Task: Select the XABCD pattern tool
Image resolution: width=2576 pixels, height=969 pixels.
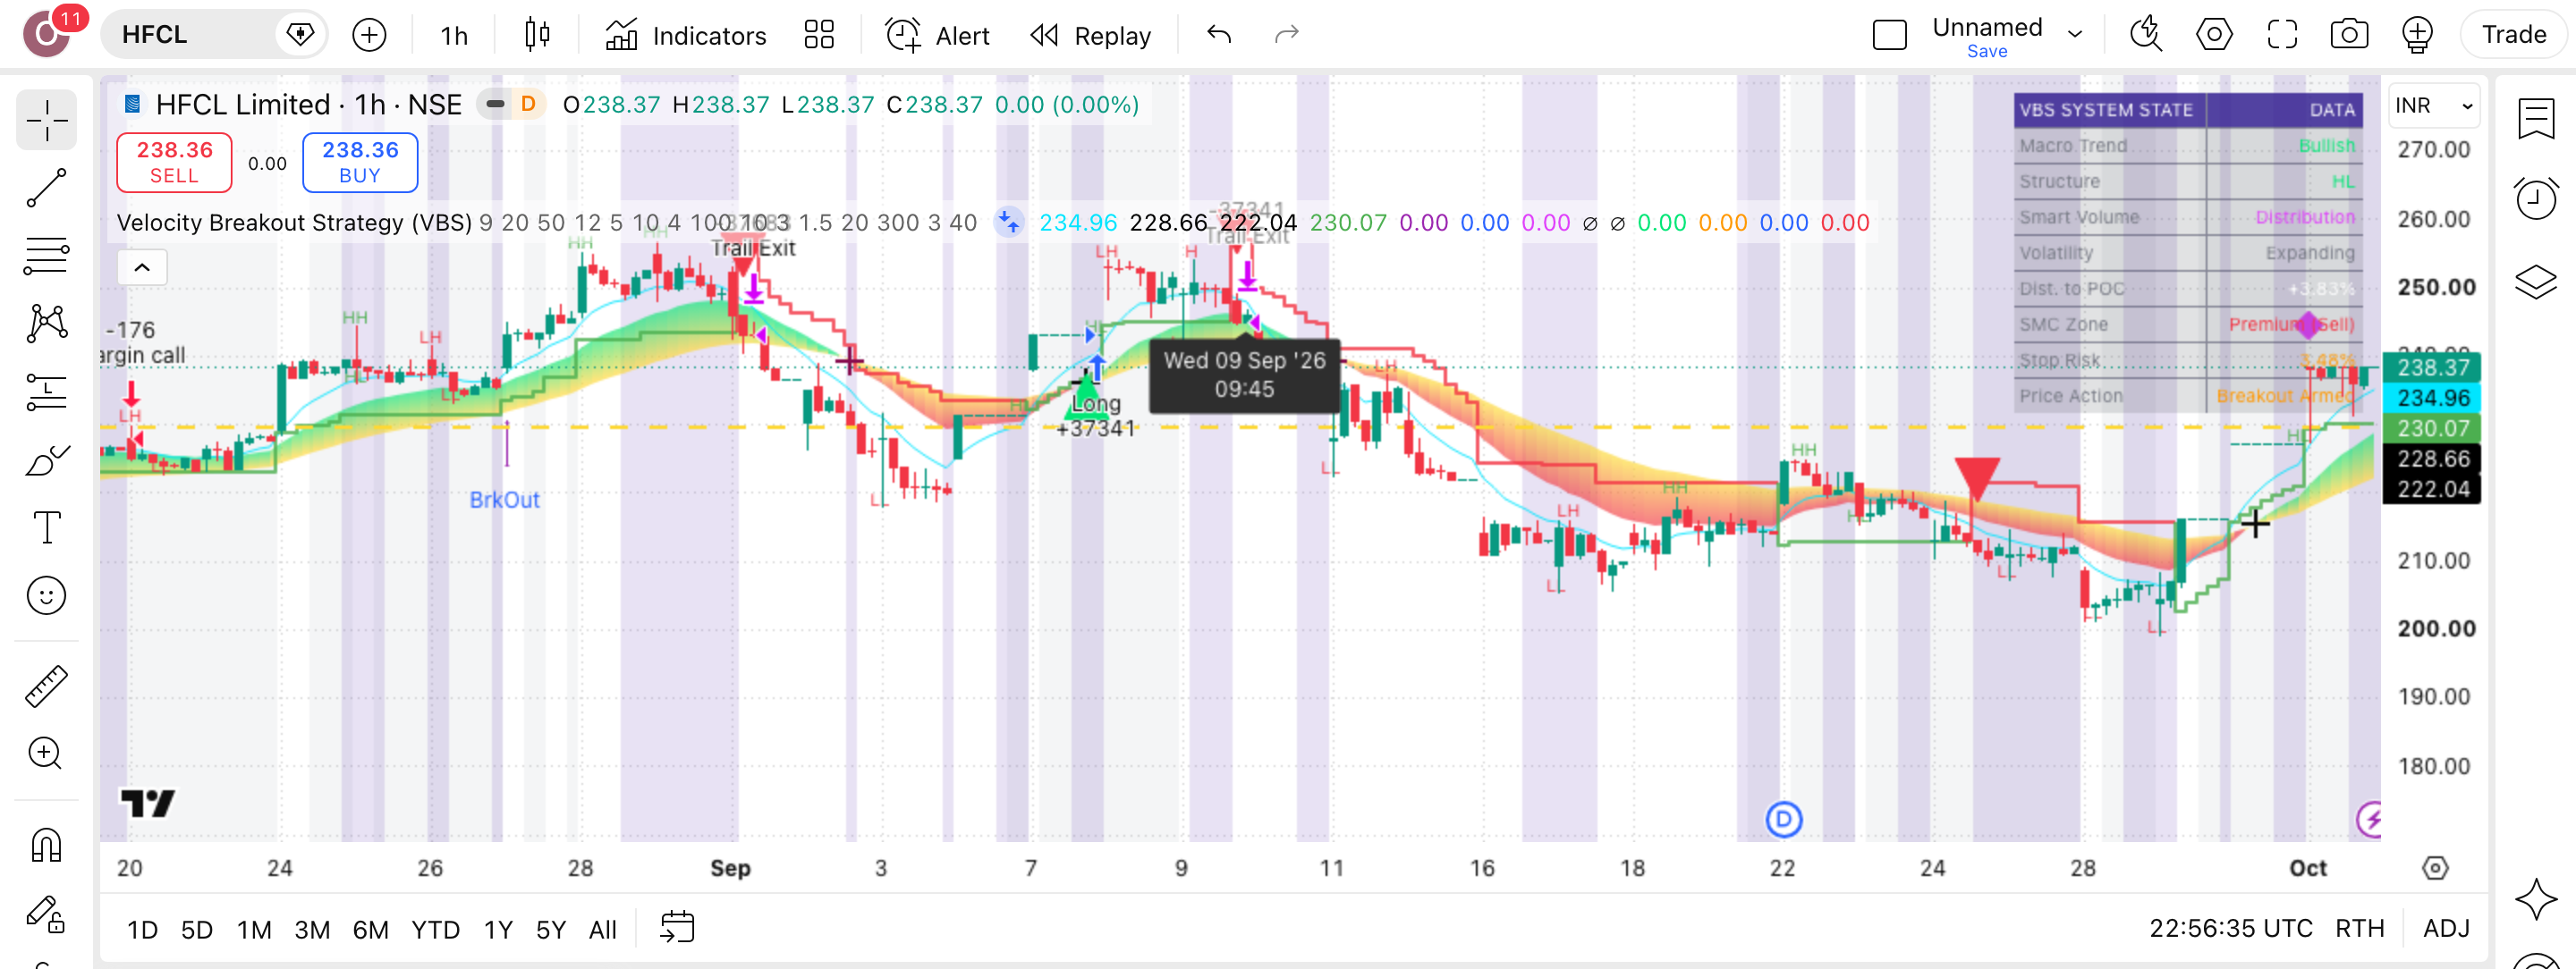Action: click(46, 324)
